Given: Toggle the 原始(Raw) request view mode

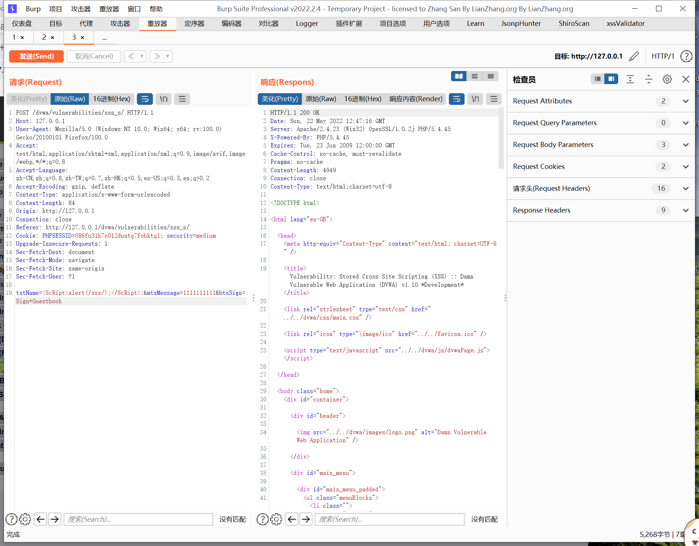Looking at the screenshot, I should coord(70,98).
